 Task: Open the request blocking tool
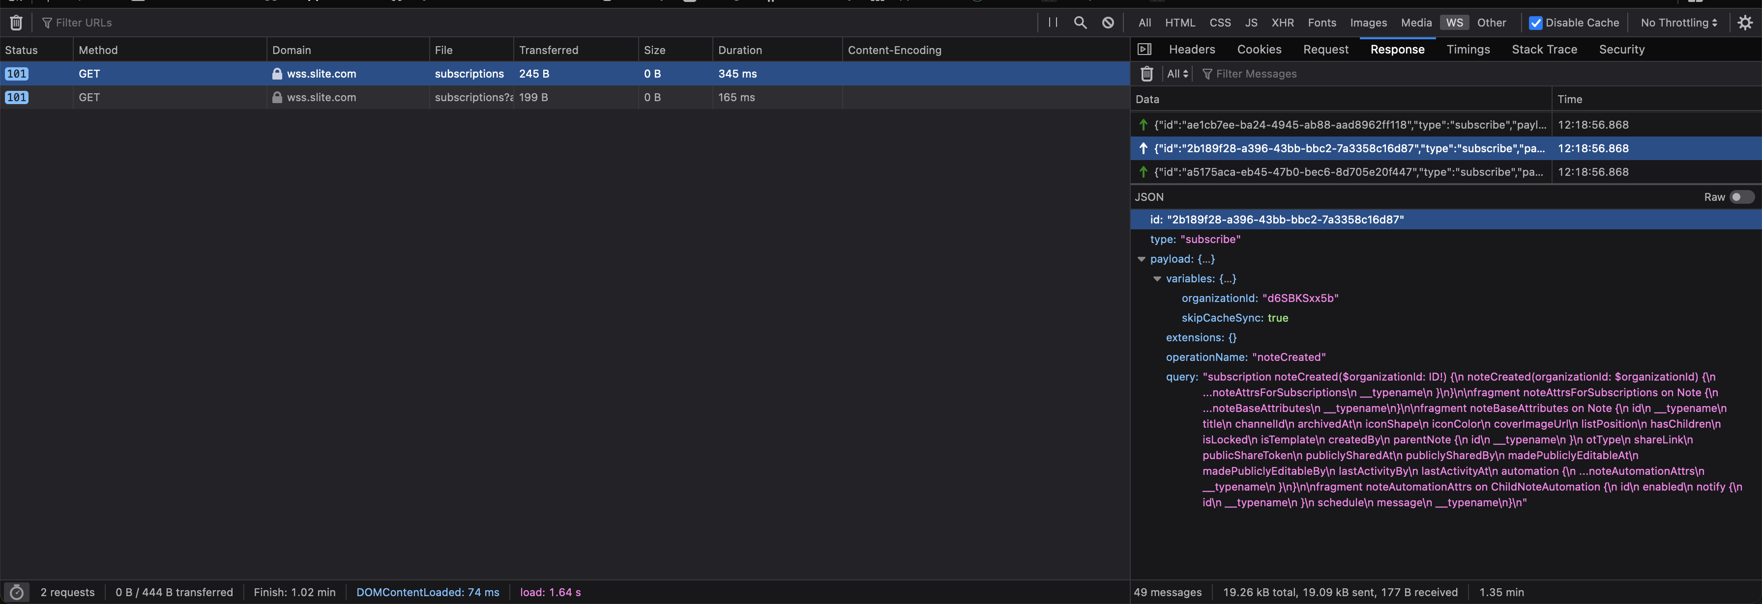tap(1108, 23)
